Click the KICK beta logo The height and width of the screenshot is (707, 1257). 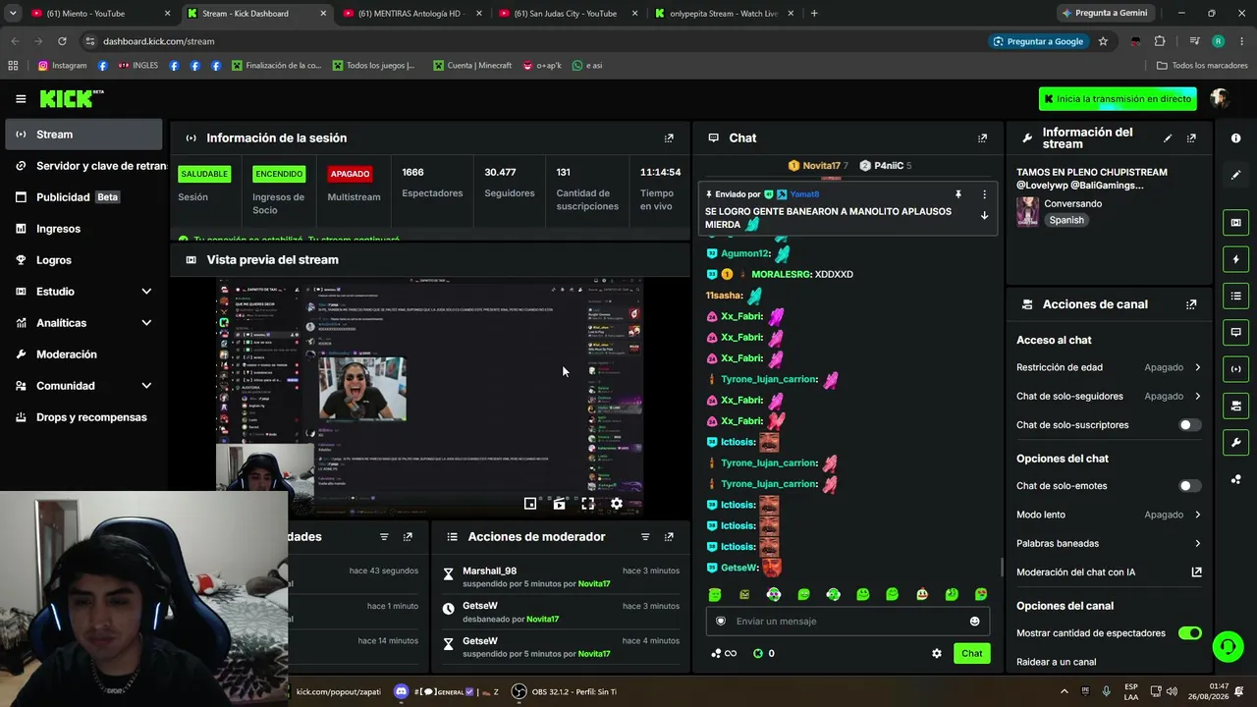pyautogui.click(x=72, y=98)
